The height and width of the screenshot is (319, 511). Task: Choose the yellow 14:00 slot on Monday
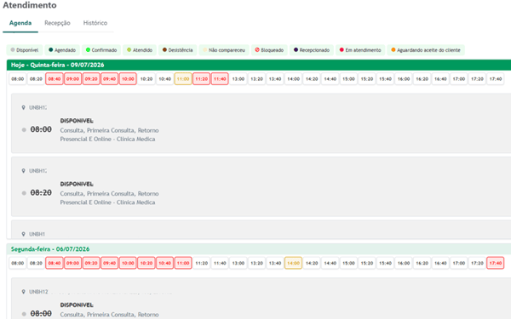pos(293,263)
